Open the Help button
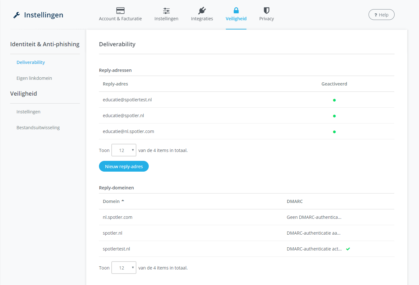 381,15
